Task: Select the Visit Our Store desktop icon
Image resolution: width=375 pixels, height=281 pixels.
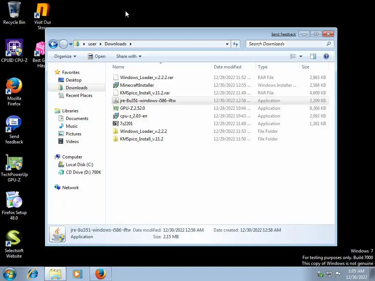Action: point(42,16)
